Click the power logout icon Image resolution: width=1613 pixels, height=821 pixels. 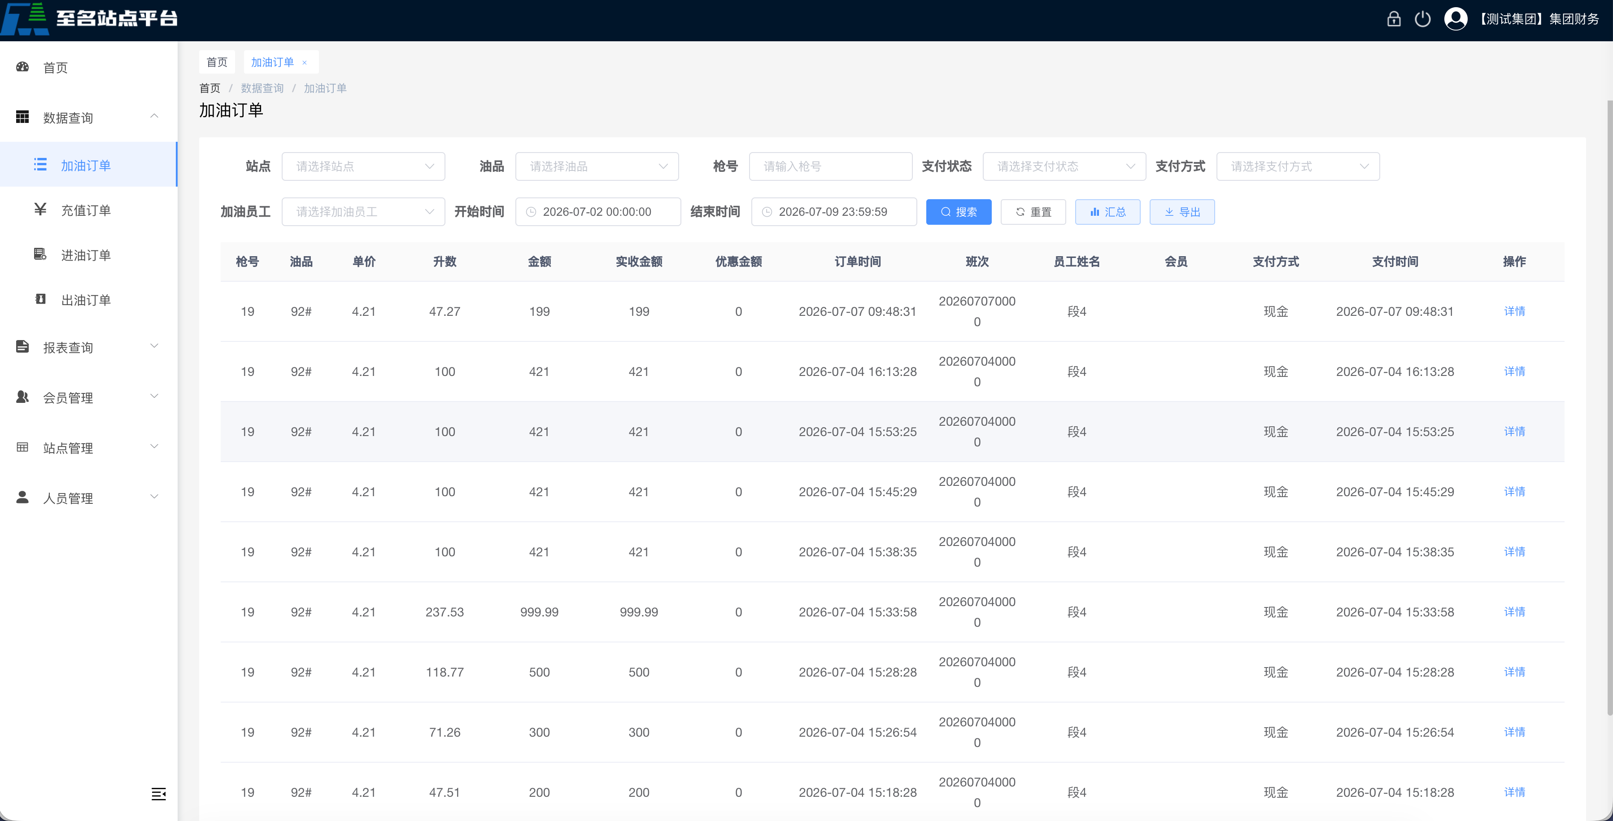[1423, 19]
